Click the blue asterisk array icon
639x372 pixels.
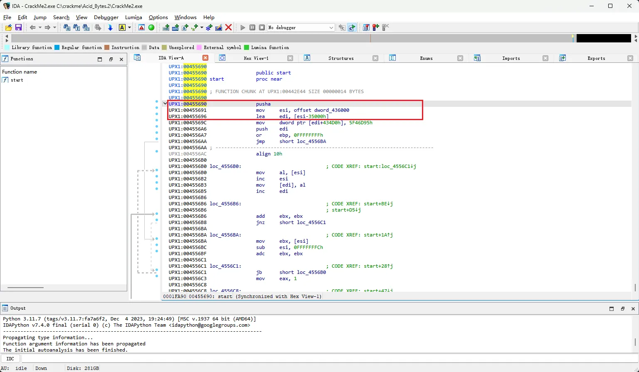click(209, 27)
